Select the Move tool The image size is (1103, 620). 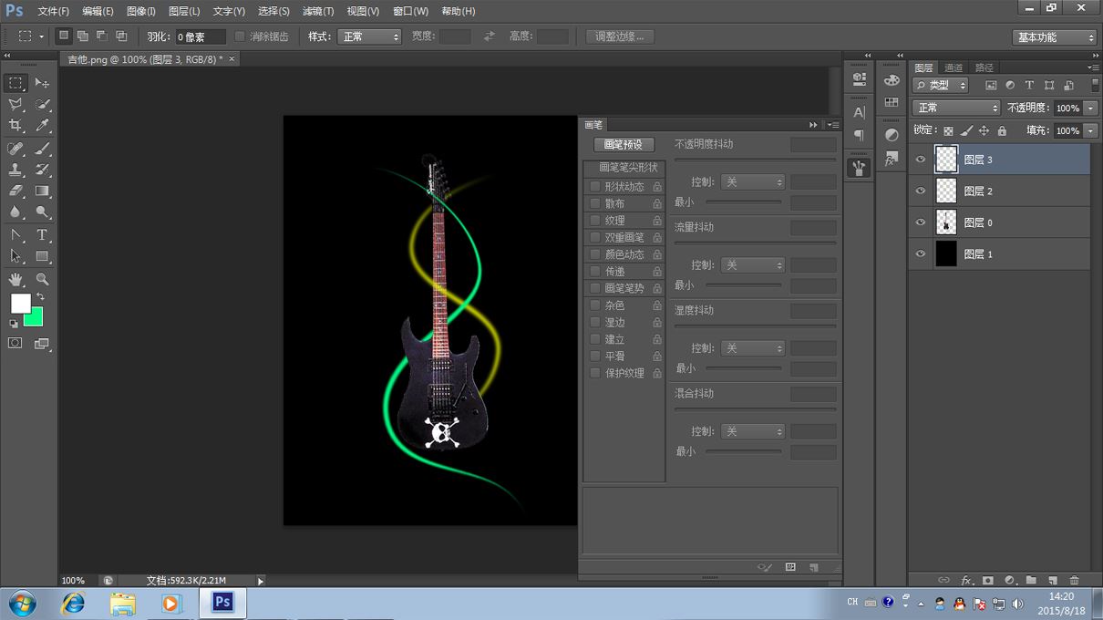(43, 83)
